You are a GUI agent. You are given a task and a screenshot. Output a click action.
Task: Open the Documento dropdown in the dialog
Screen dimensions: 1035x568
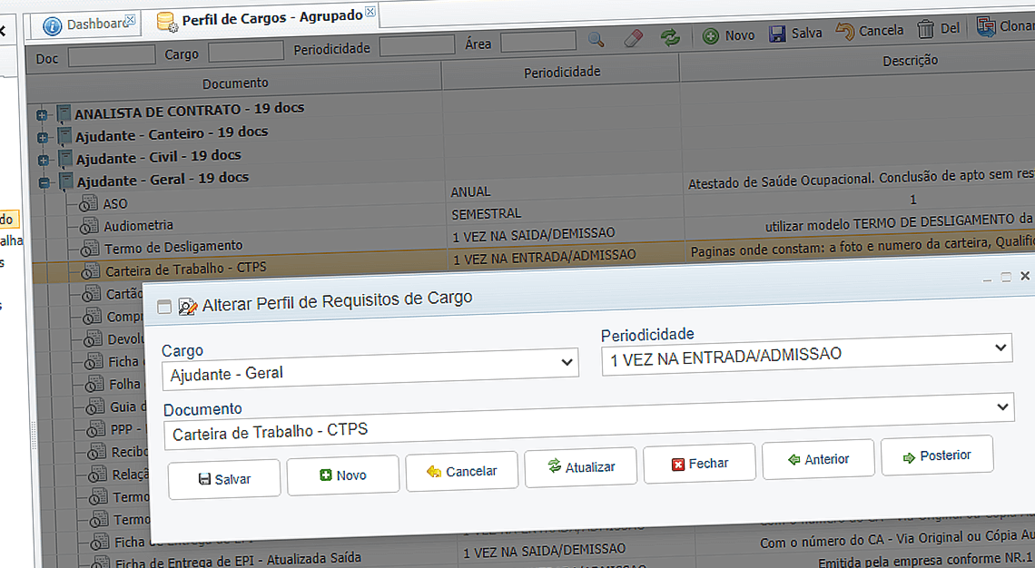coord(1001,408)
